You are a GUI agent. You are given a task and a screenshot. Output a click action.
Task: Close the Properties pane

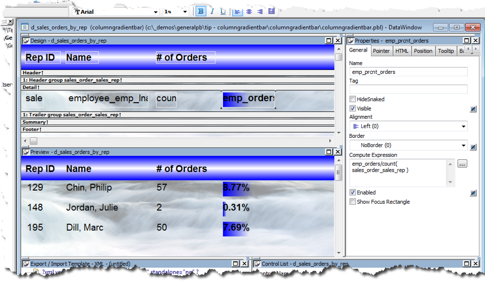476,41
